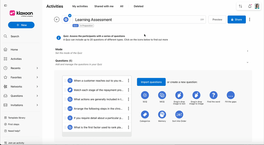
Task: Click the Klaxoon logo
Action: coord(21,13)
